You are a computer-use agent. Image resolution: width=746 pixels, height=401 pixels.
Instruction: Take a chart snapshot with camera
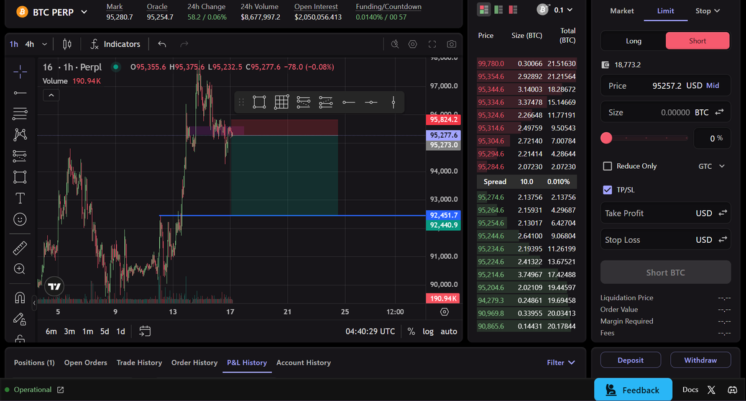[x=451, y=44]
